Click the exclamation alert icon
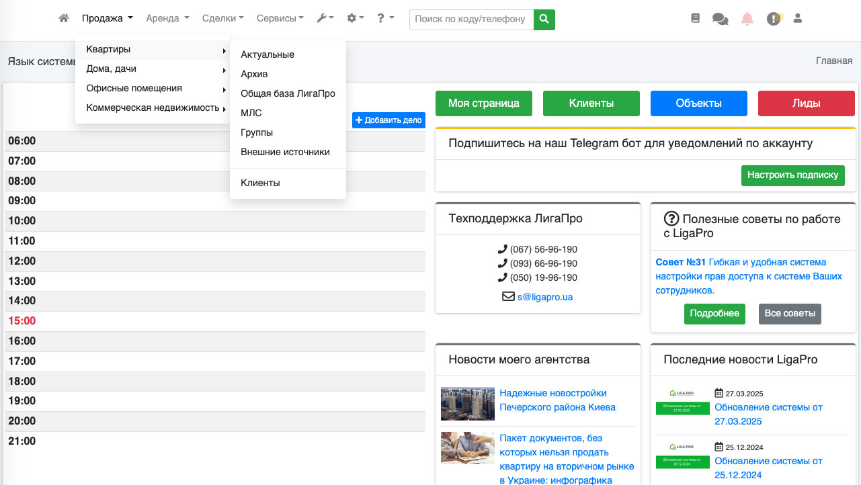Image resolution: width=861 pixels, height=485 pixels. (x=774, y=19)
